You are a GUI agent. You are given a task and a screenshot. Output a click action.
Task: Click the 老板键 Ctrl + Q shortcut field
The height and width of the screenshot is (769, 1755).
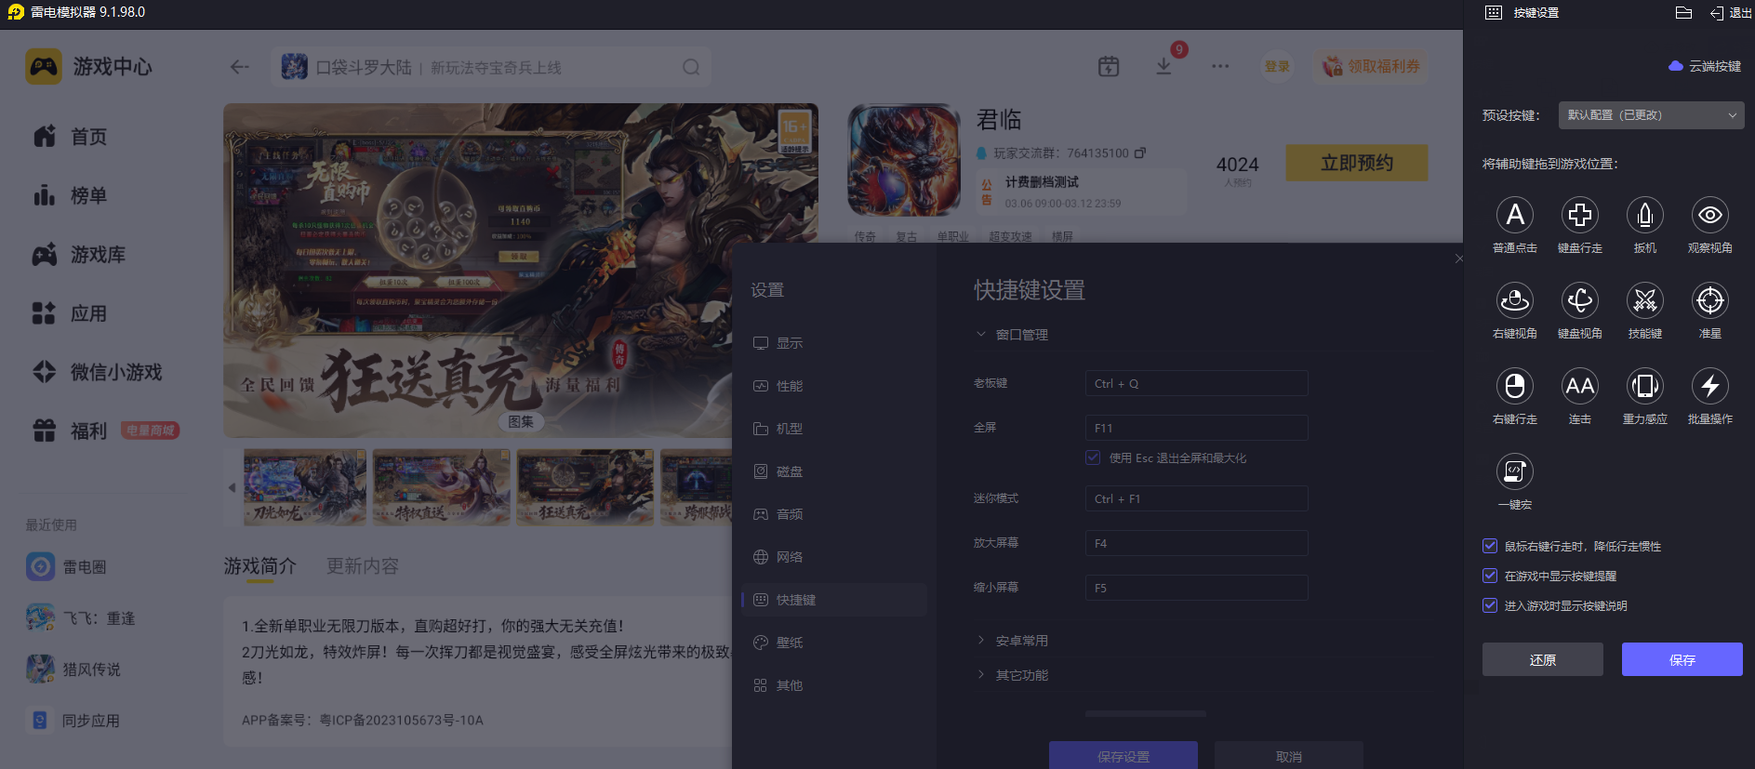point(1196,383)
